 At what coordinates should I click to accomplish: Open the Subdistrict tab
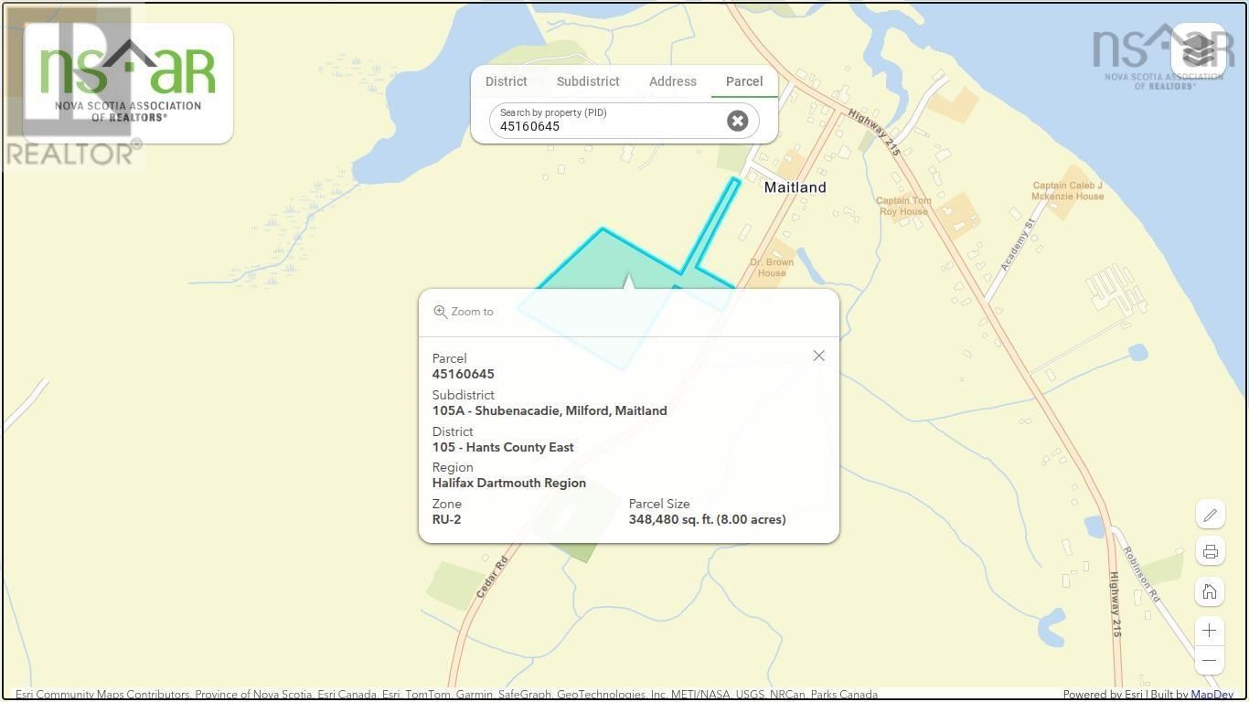click(588, 81)
